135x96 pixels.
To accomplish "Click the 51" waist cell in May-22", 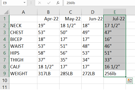I will pos(70,46).
